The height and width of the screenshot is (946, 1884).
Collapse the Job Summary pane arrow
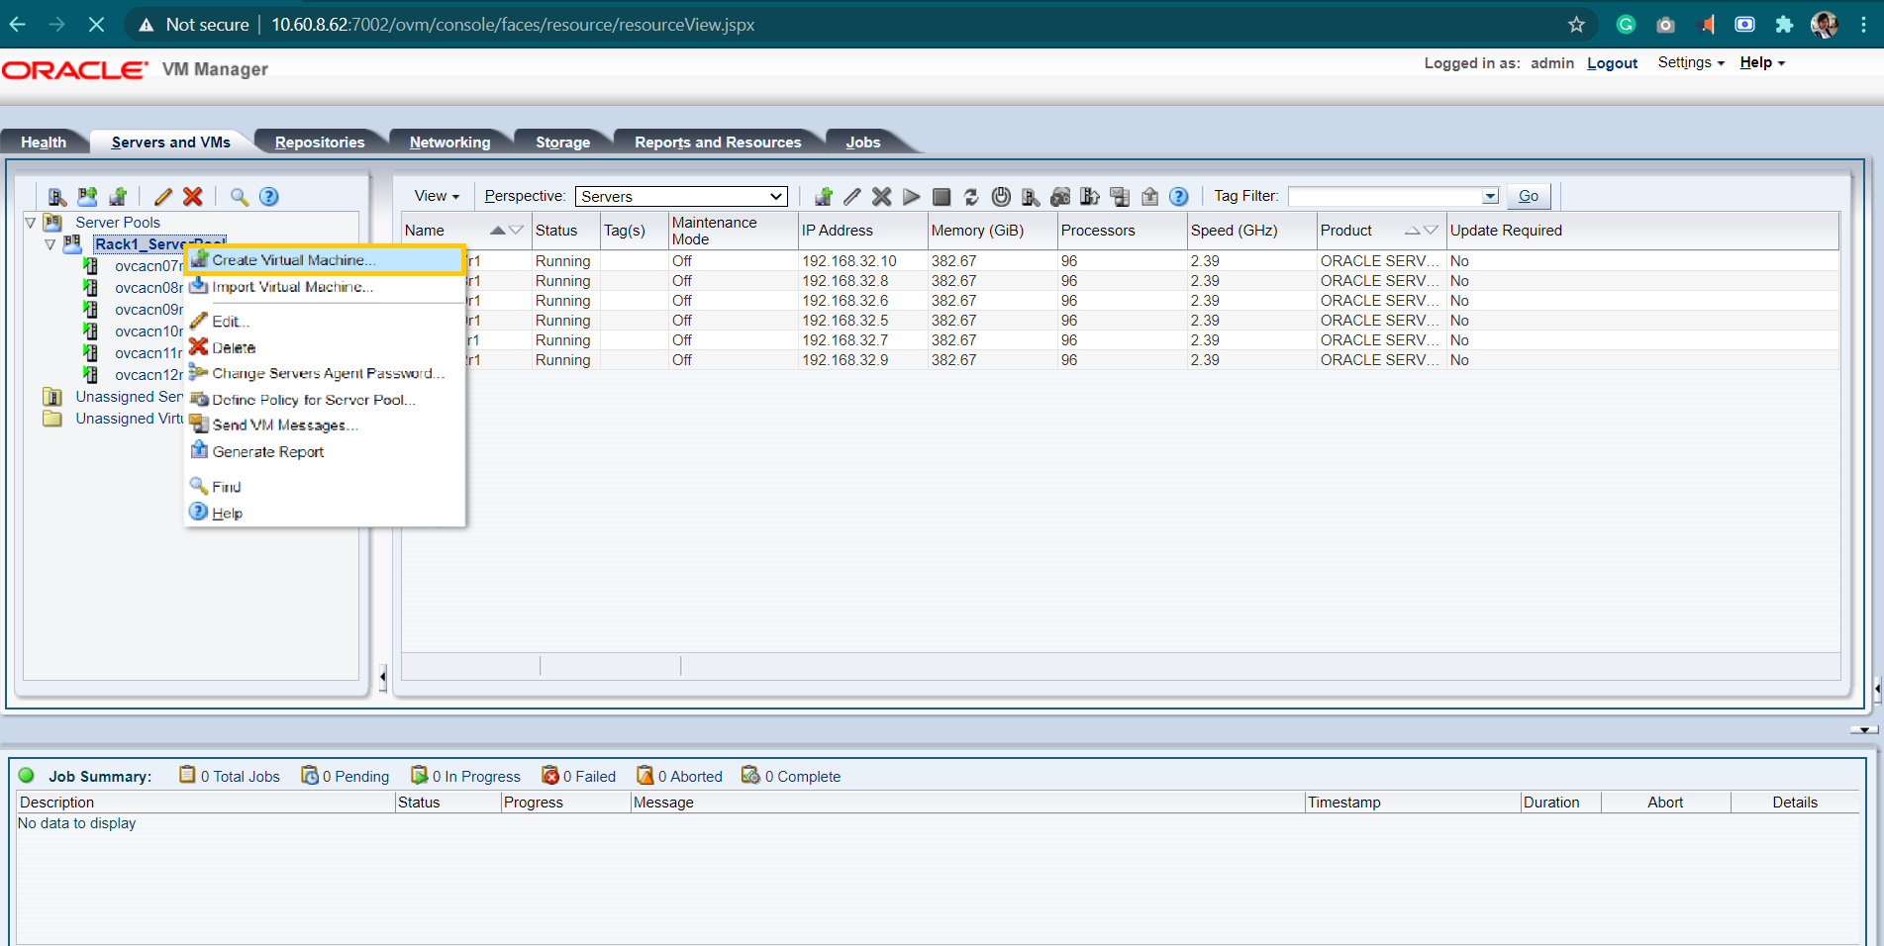[x=1863, y=729]
